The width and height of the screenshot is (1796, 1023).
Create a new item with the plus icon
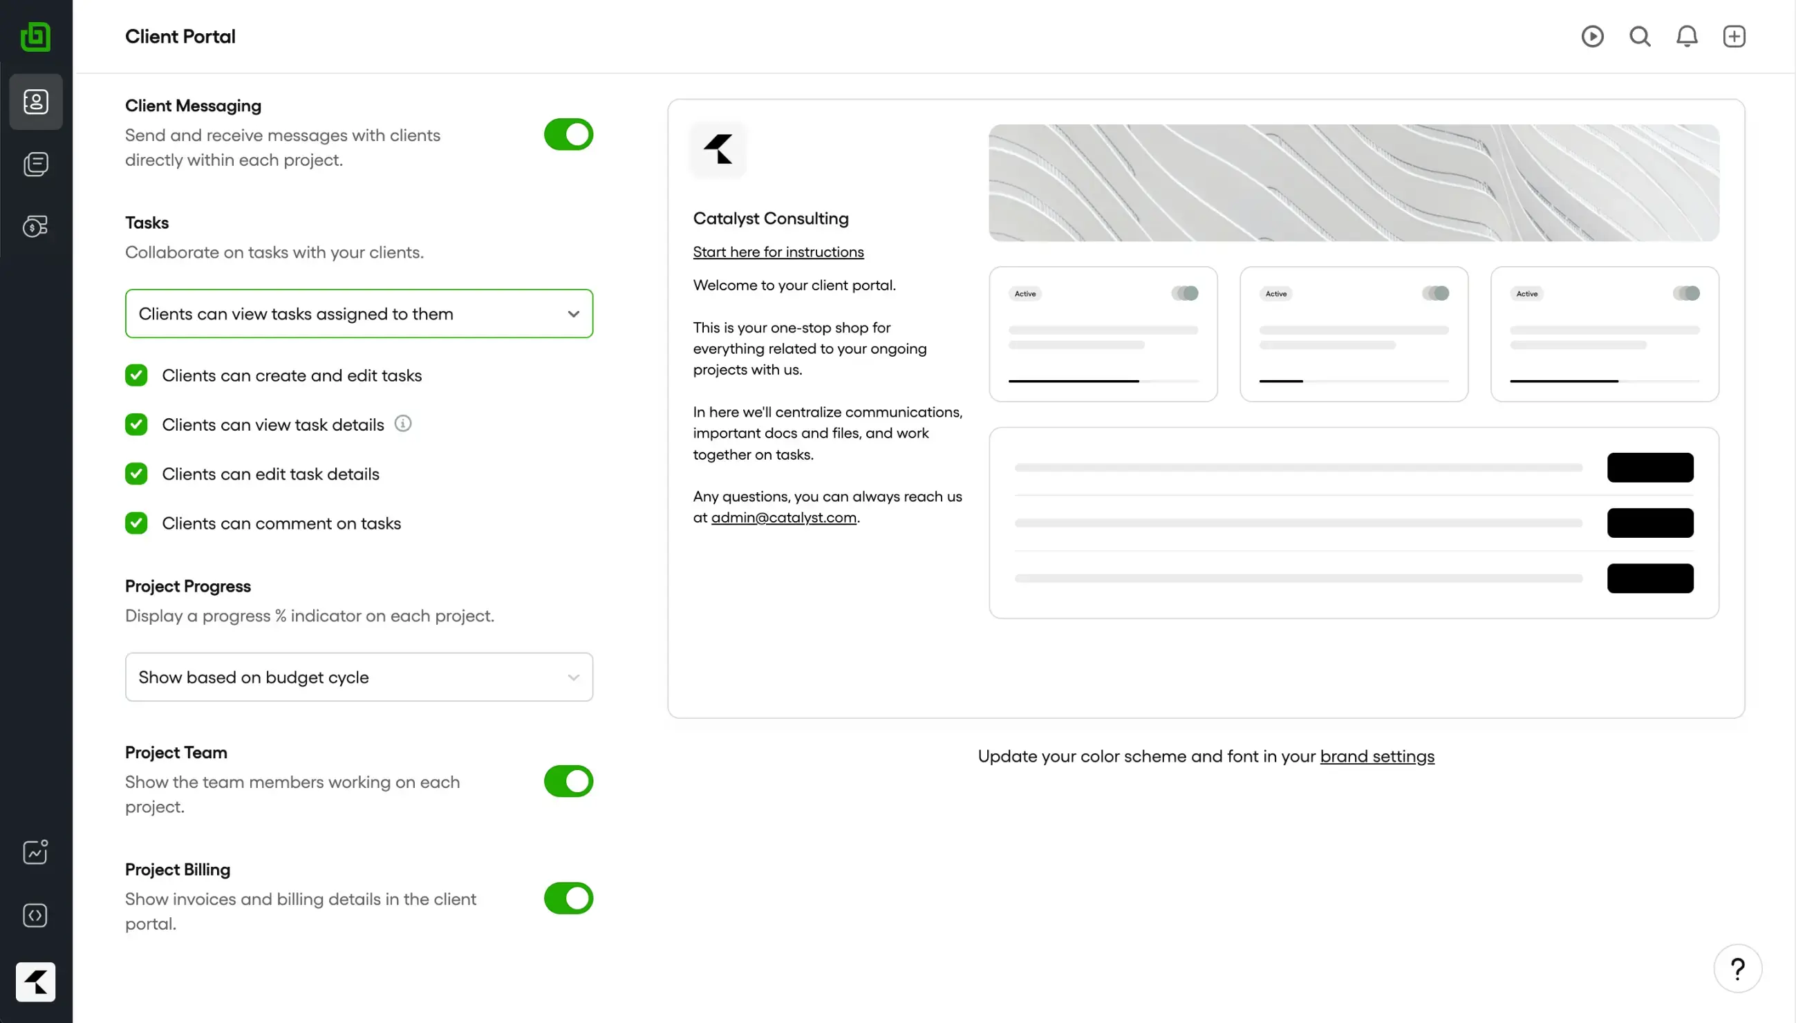(x=1734, y=36)
